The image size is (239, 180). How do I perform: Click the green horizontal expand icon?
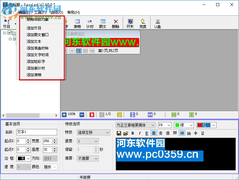click(x=192, y=115)
